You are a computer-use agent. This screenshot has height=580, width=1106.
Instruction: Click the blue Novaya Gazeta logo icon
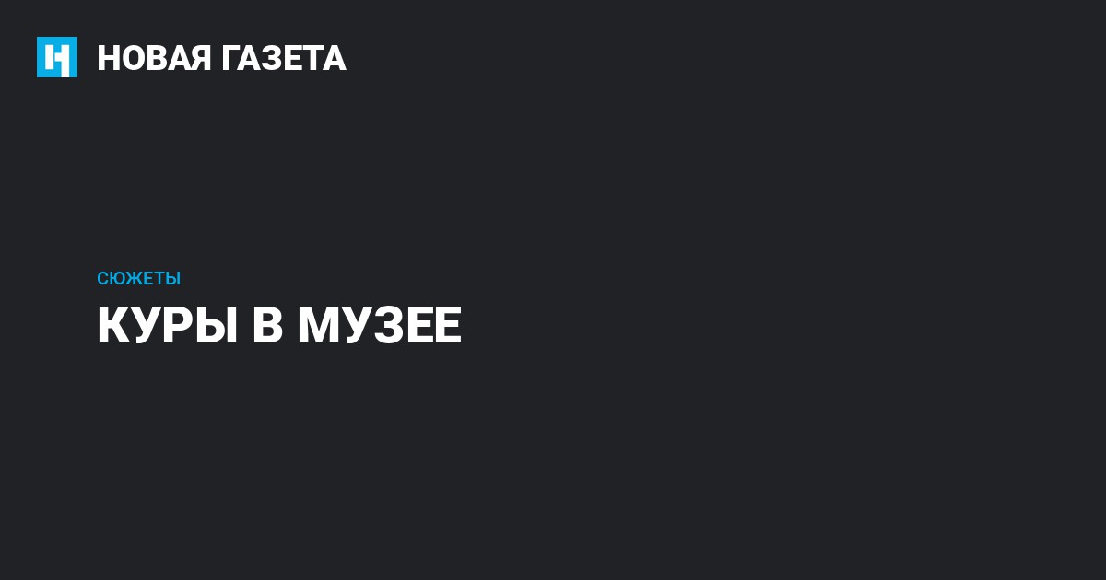coord(57,57)
